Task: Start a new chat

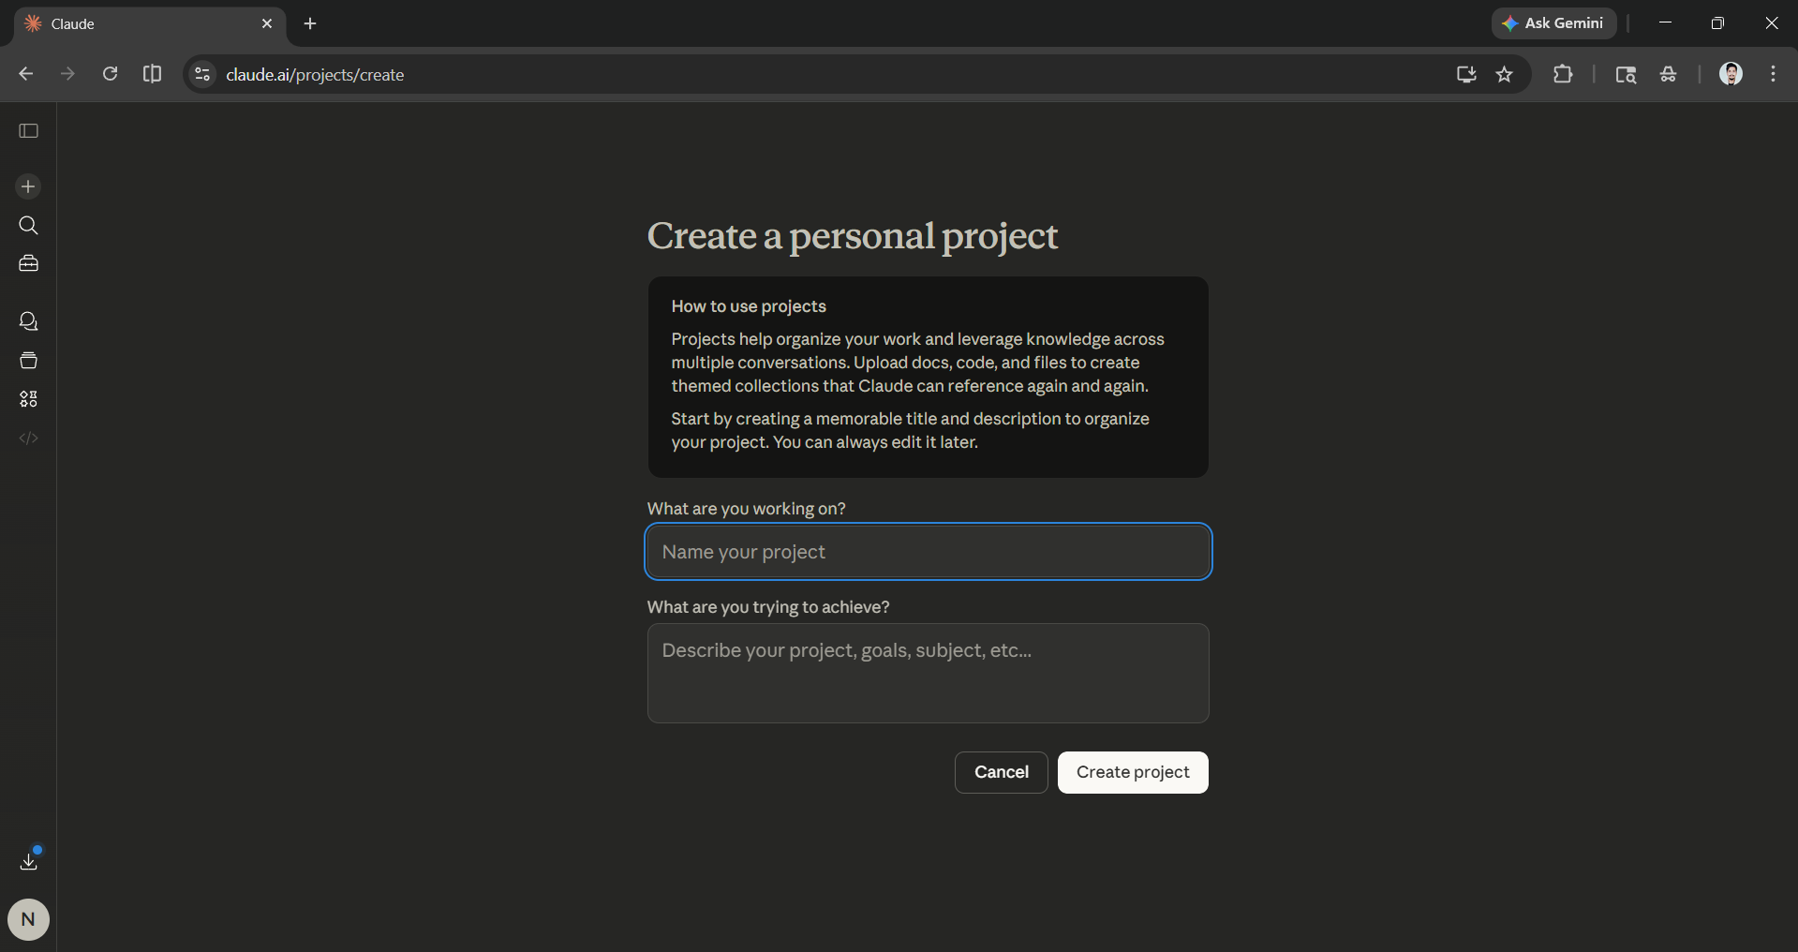Action: [28, 186]
